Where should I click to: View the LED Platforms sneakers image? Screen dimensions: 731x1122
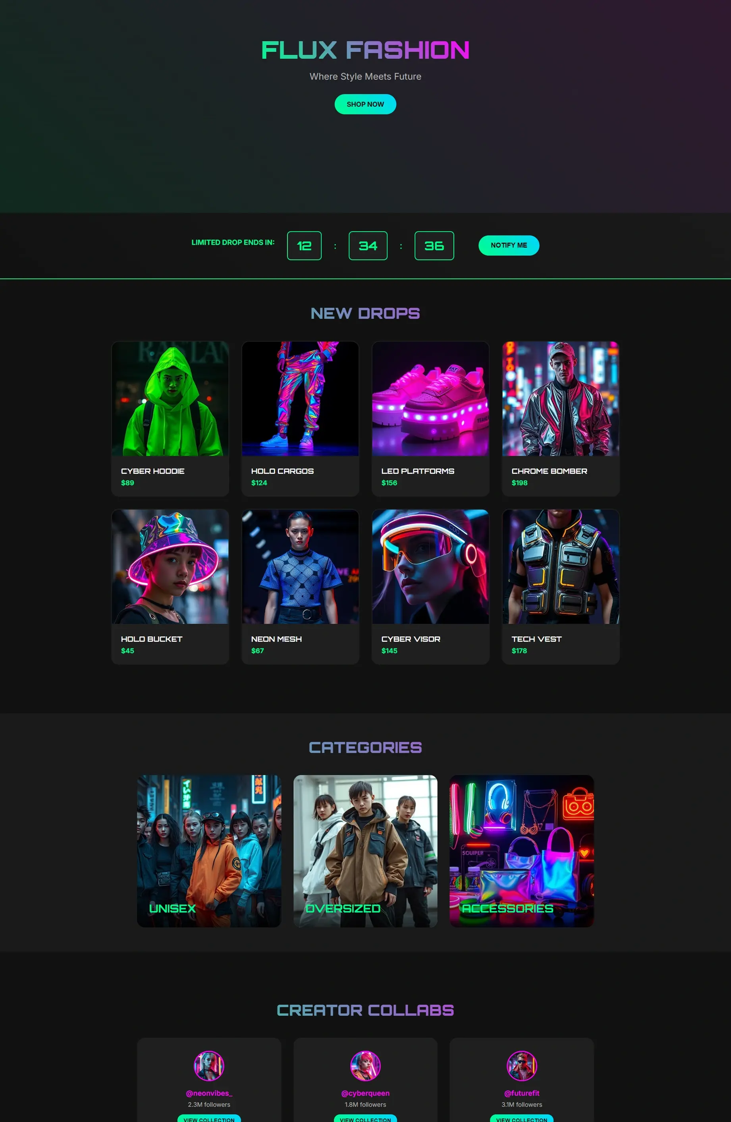(430, 398)
